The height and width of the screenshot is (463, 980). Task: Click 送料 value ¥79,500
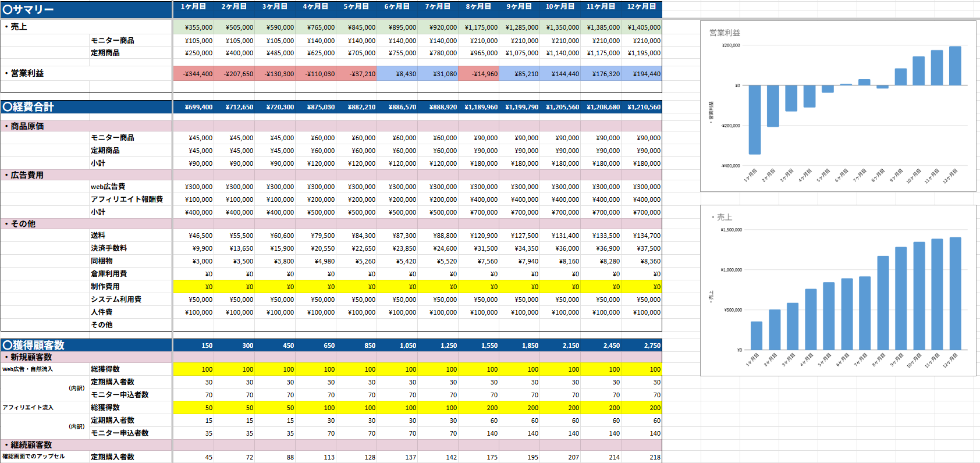click(315, 236)
